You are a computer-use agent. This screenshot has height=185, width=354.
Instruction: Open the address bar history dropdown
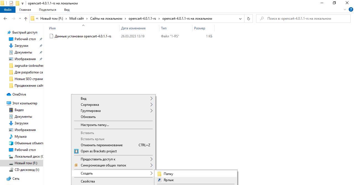[240, 19]
